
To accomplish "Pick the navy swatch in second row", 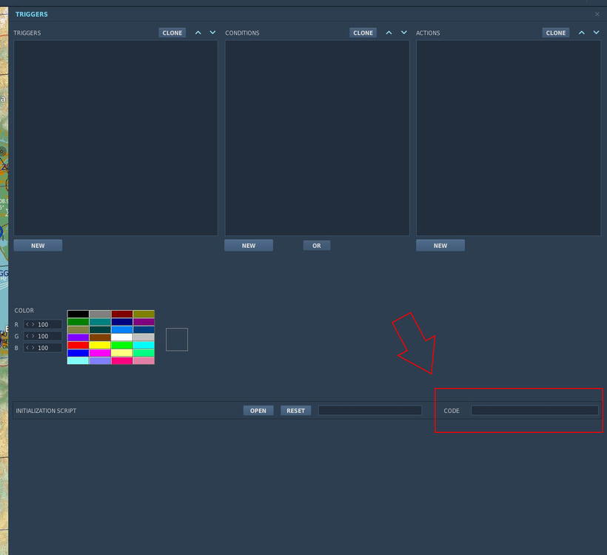I will point(122,322).
